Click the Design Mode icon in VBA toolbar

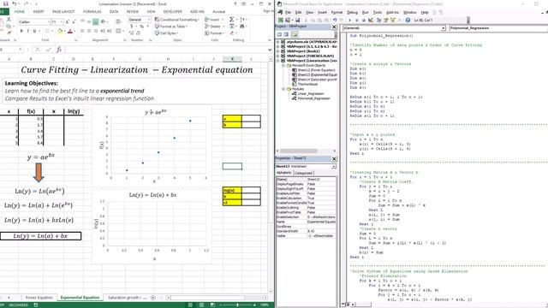tap(371, 21)
